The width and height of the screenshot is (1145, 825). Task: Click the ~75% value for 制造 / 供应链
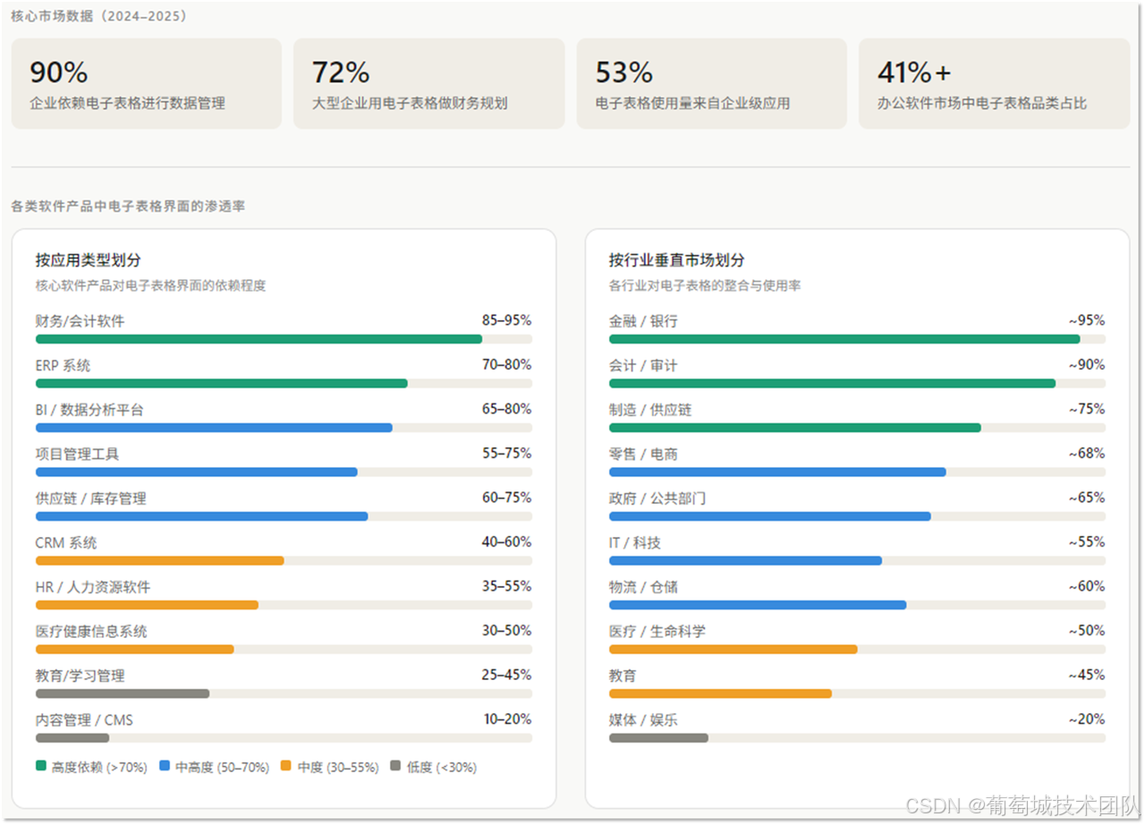(x=1087, y=408)
